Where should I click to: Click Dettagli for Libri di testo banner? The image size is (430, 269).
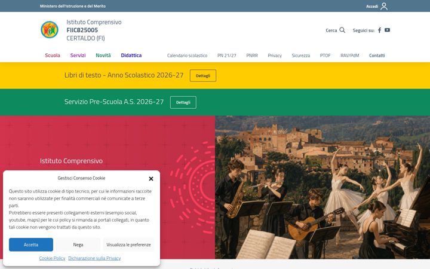point(203,75)
